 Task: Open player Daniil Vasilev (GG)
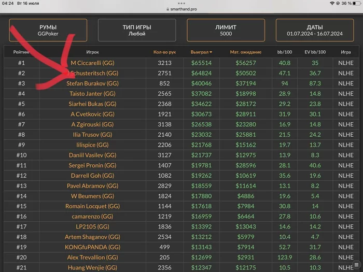(x=93, y=155)
